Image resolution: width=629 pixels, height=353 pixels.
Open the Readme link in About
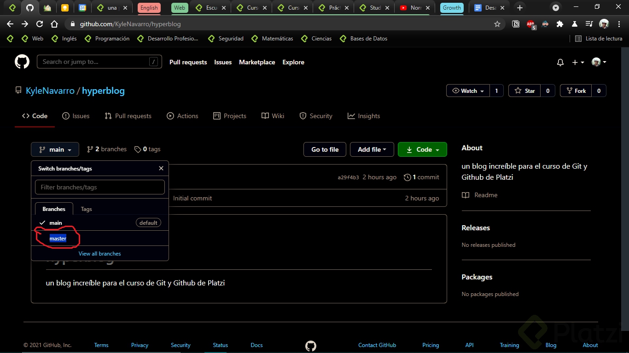(480, 195)
